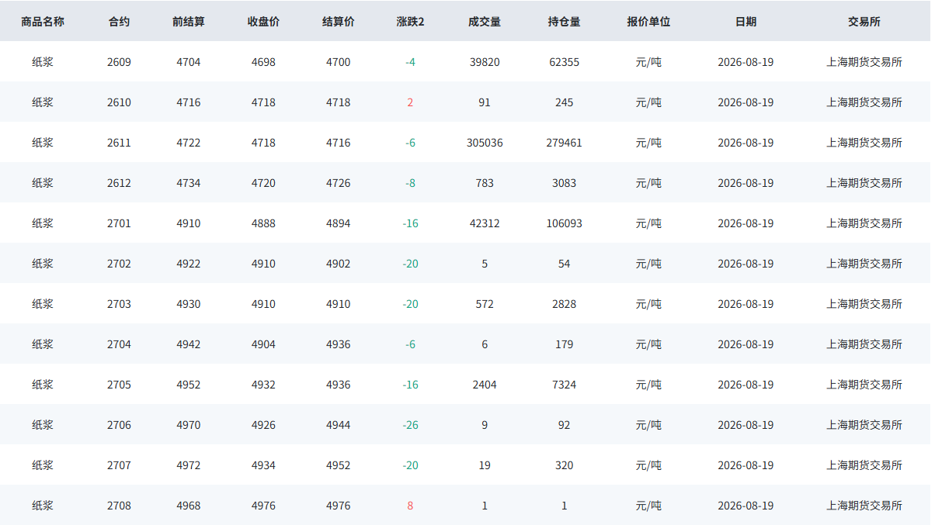Image resolution: width=935 pixels, height=525 pixels.
Task: Click the 持仓量 column header
Action: click(x=564, y=22)
